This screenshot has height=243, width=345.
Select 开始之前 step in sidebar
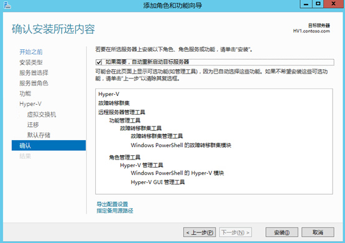31,52
